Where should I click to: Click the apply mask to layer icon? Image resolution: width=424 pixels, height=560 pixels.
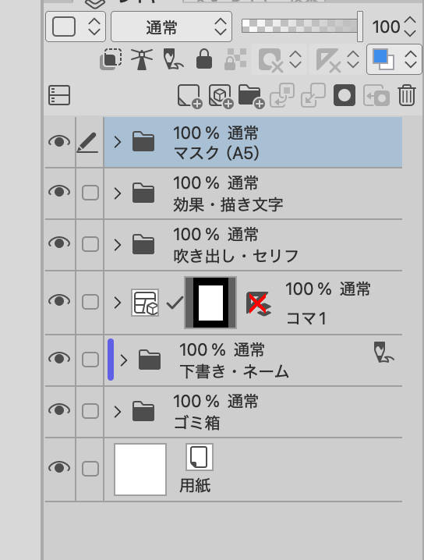tap(376, 95)
